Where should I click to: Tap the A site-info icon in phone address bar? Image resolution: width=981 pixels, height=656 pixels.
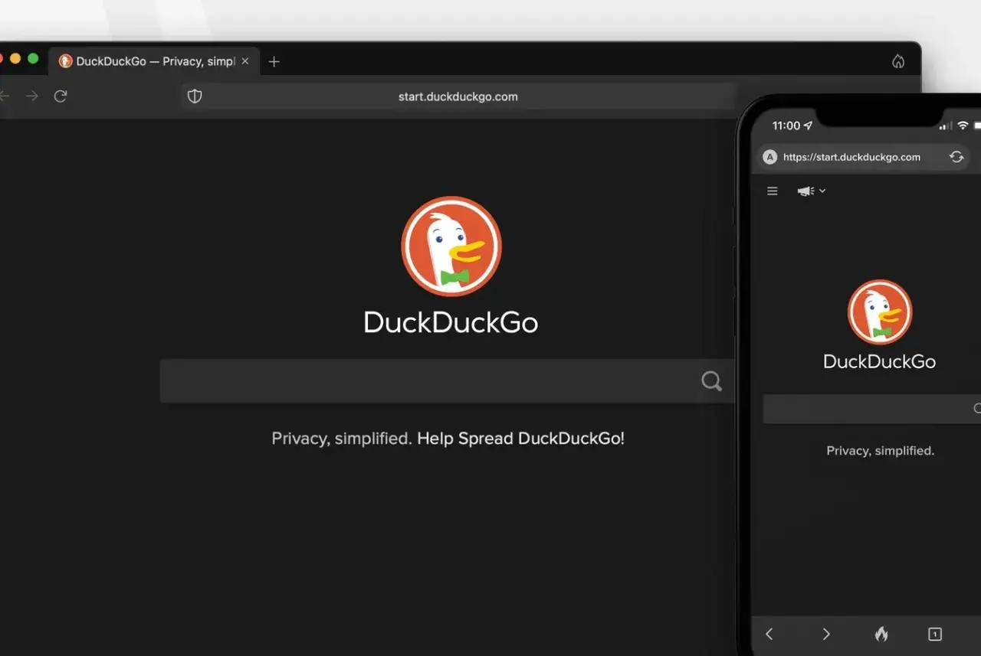tap(770, 157)
